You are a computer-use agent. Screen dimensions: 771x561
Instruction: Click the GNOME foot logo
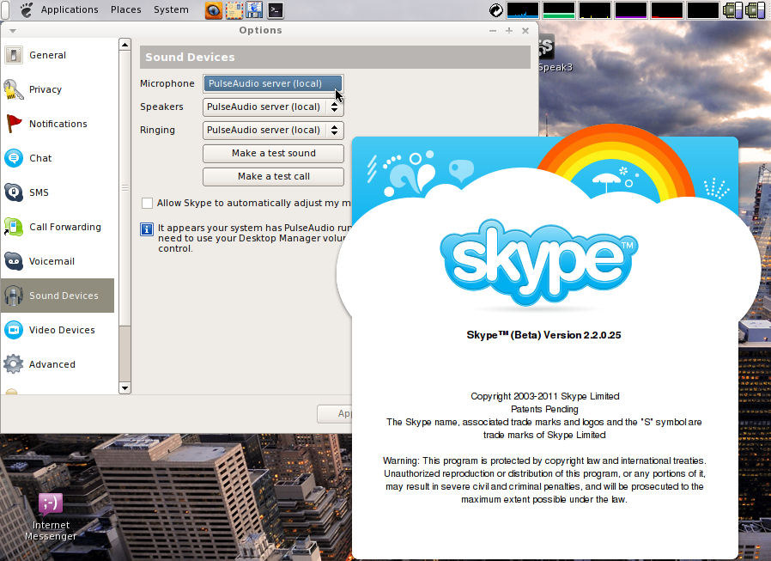26,9
